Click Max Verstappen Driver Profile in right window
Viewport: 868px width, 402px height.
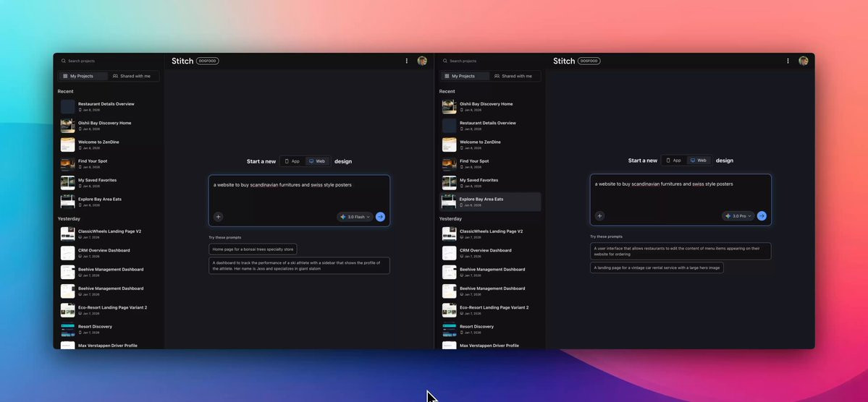pyautogui.click(x=490, y=345)
